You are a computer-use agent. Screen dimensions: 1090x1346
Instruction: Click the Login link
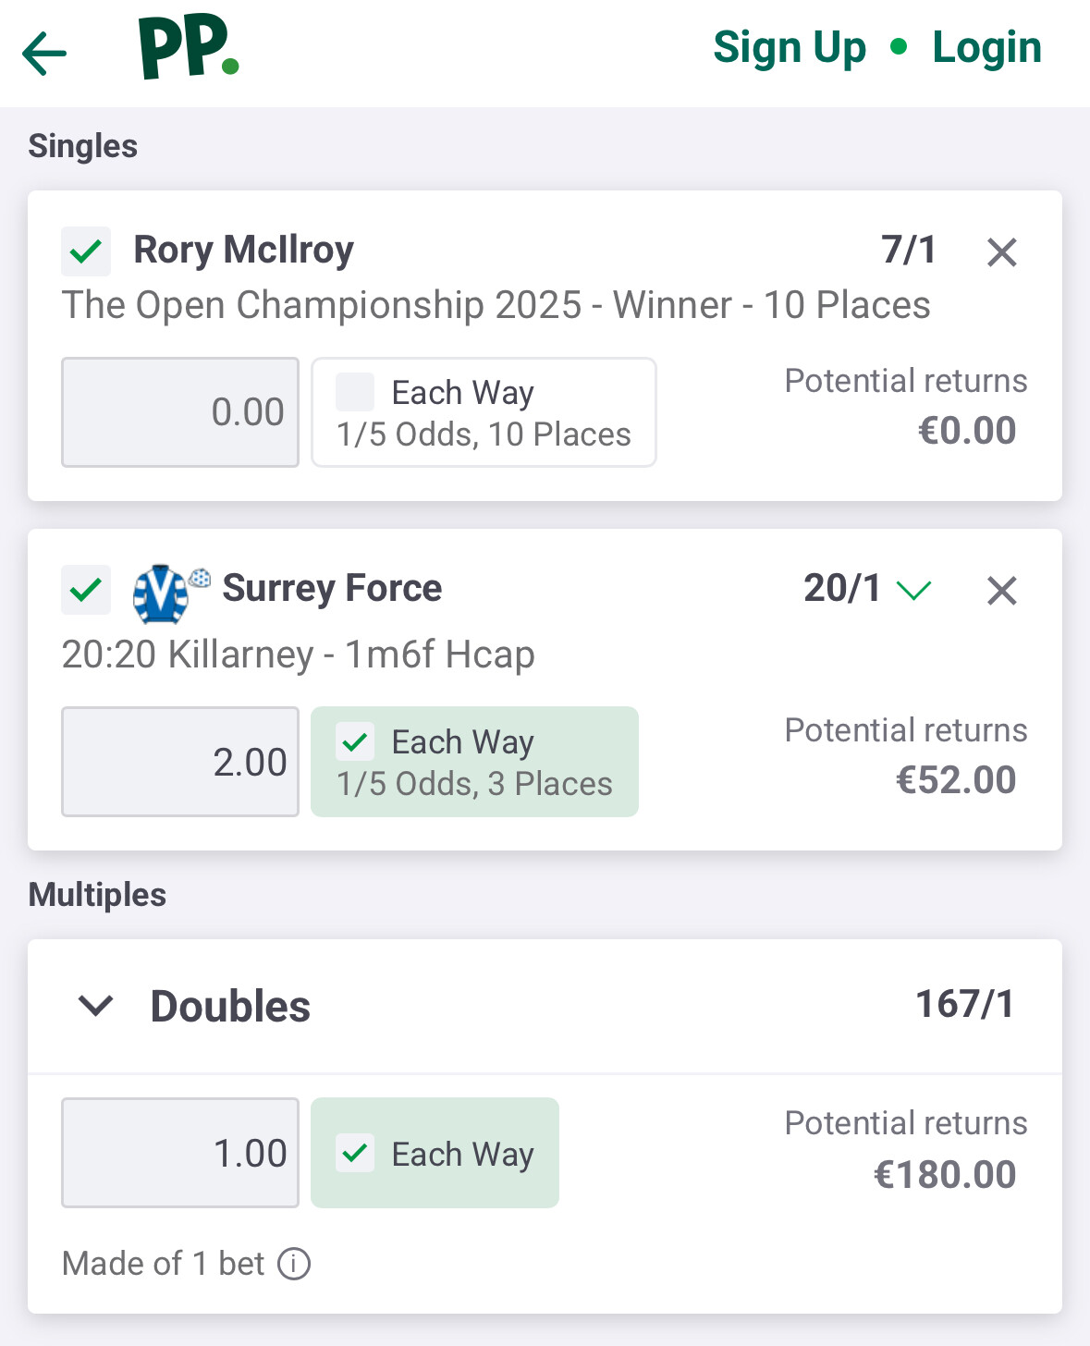tap(986, 48)
